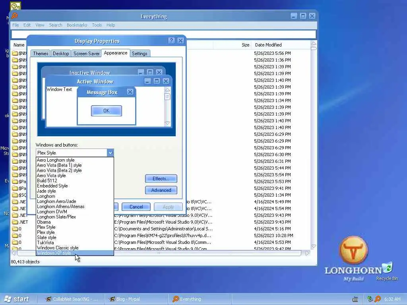Image resolution: width=407 pixels, height=305 pixels.
Task: Click the Everything magnifier icon in title bar
Action: coord(15,16)
